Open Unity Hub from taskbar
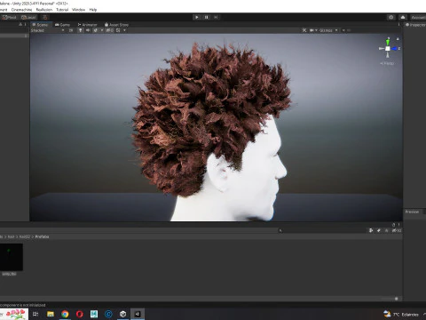 pos(123,314)
